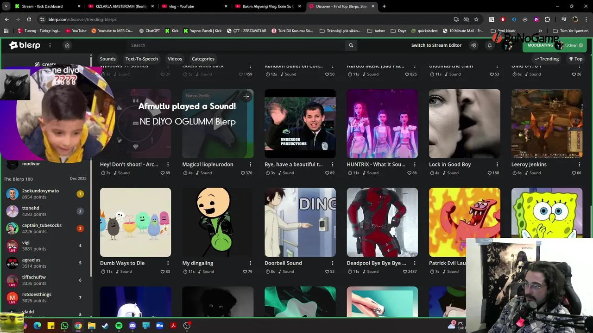This screenshot has height=333, width=593.
Task: Open the Categories tab
Action: click(203, 59)
